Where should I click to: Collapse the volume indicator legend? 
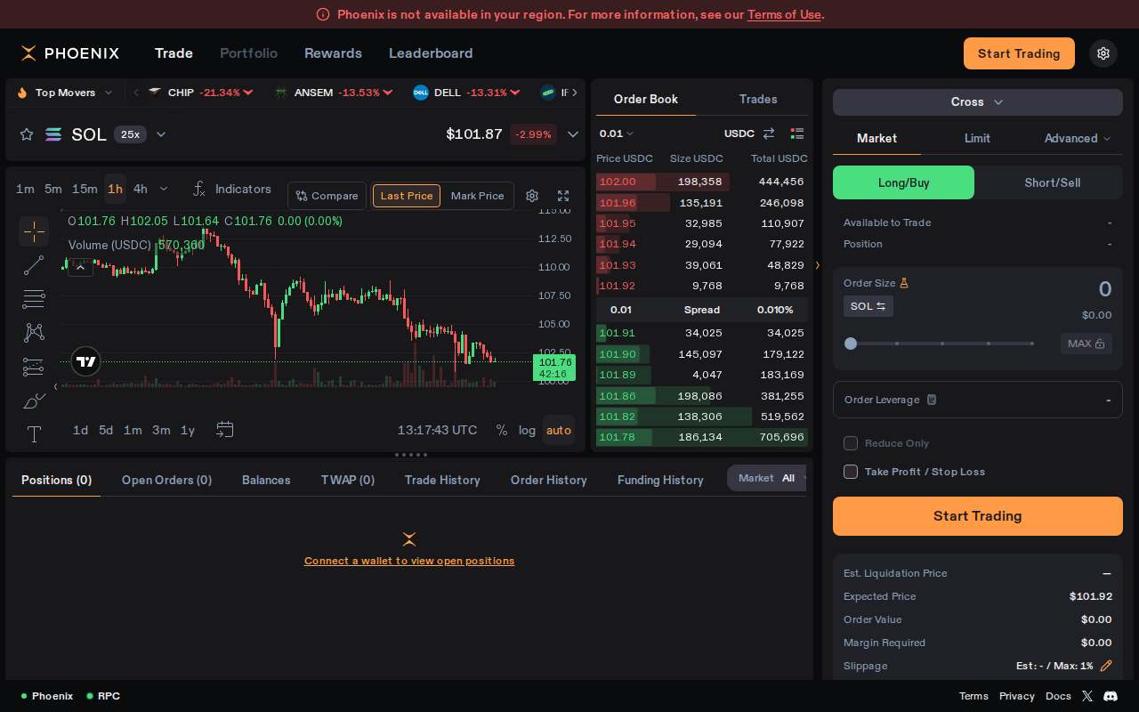tap(80, 266)
